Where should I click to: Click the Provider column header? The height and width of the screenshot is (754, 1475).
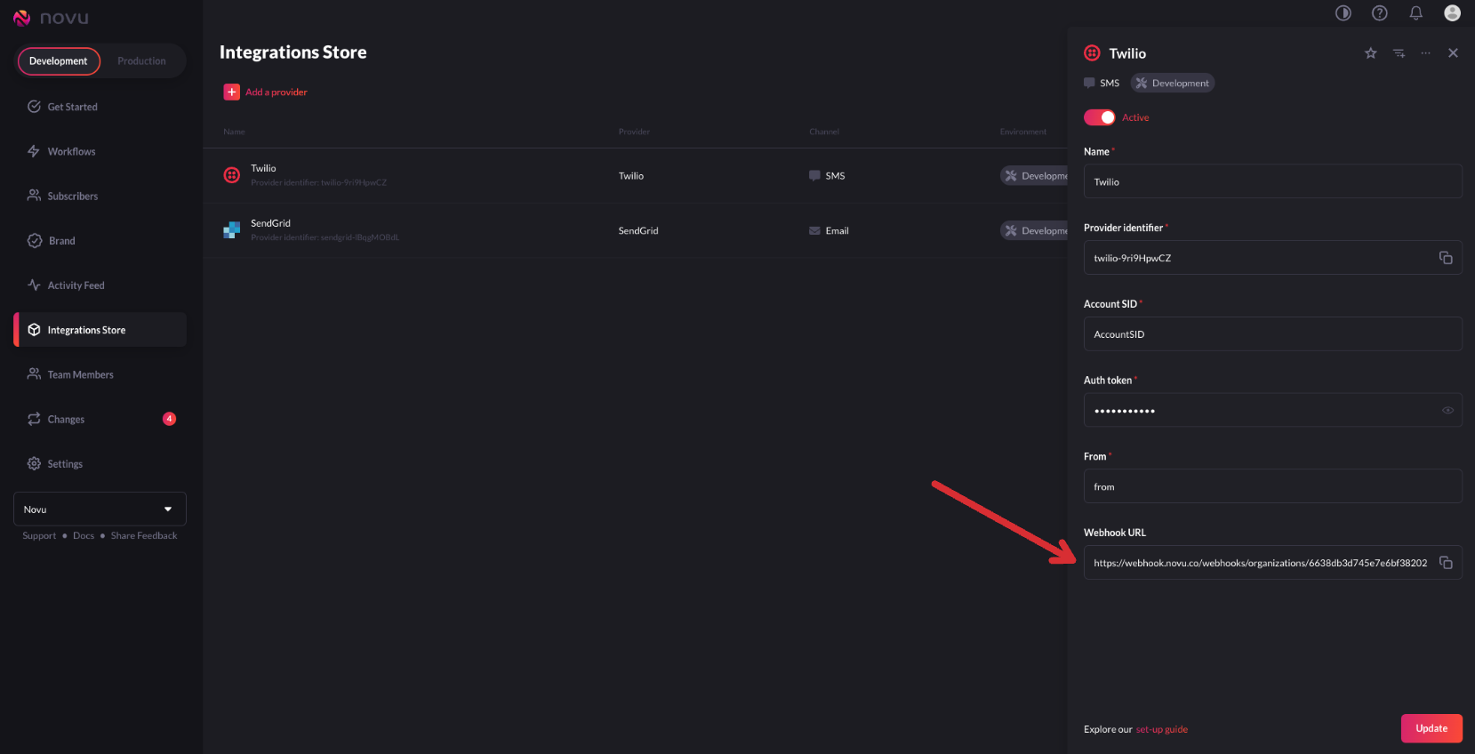click(634, 132)
